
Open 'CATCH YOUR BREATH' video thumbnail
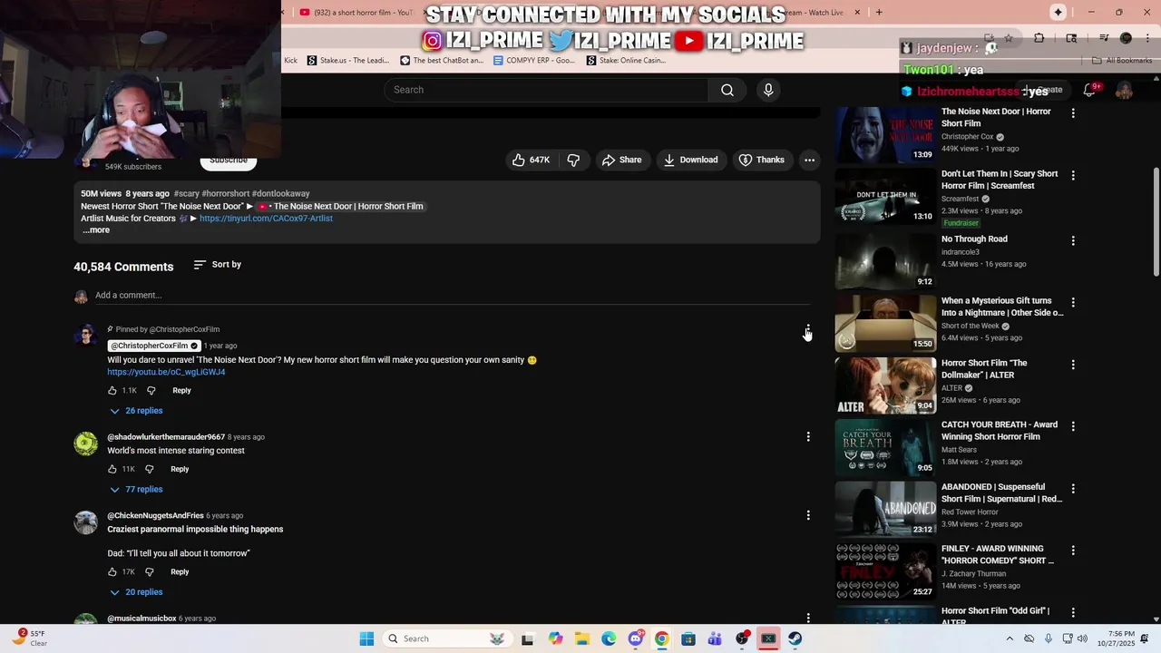click(885, 447)
